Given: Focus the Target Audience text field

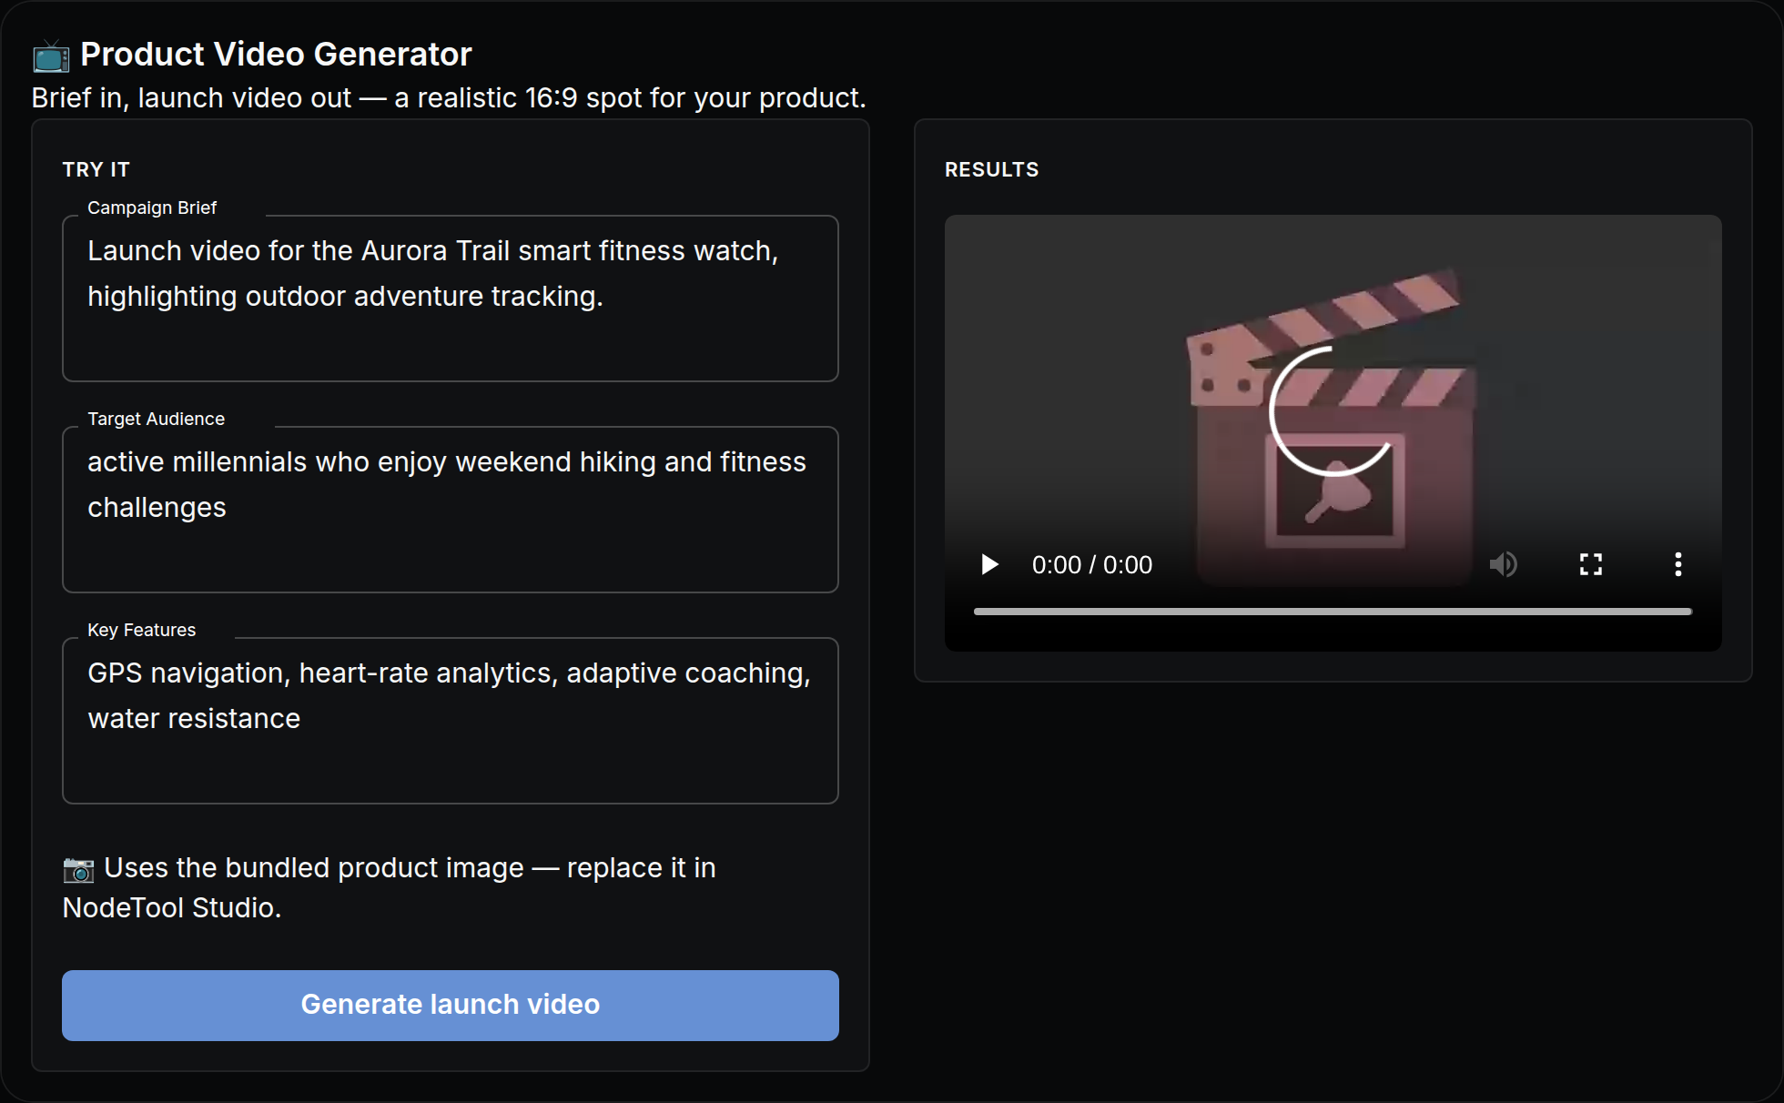Looking at the screenshot, I should click(x=451, y=510).
